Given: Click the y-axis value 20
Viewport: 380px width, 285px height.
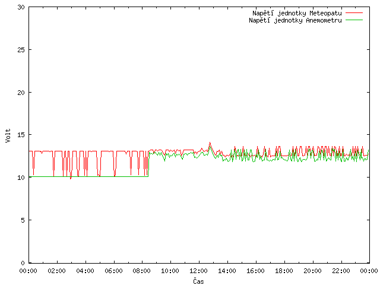Looking at the screenshot, I should point(21,93).
